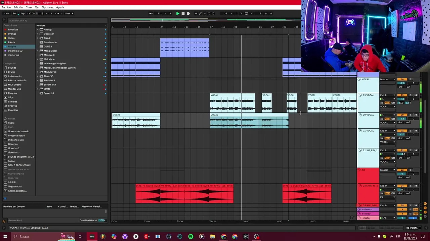This screenshot has width=430, height=241.
Task: Click the Link sync button
Action: 7,13
